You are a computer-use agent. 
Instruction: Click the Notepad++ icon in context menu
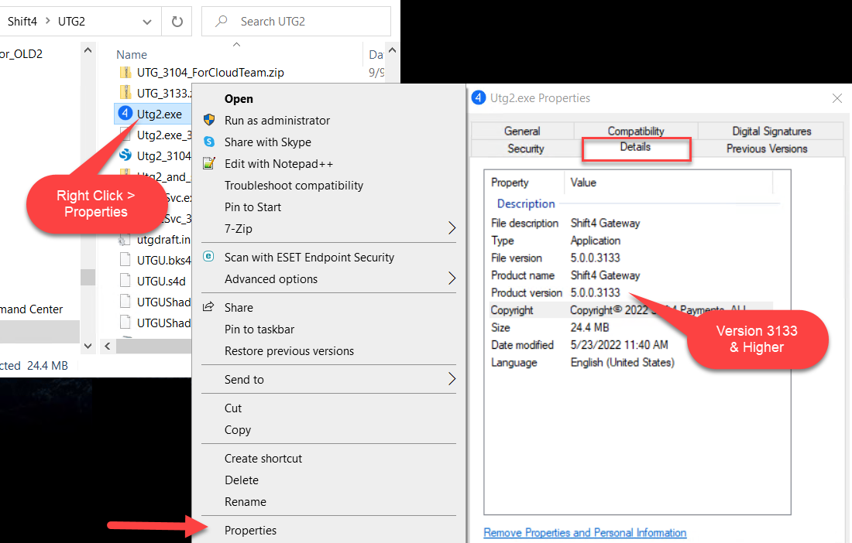click(208, 163)
